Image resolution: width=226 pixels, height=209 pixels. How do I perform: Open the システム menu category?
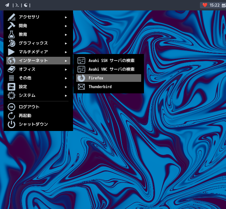tap(38, 95)
